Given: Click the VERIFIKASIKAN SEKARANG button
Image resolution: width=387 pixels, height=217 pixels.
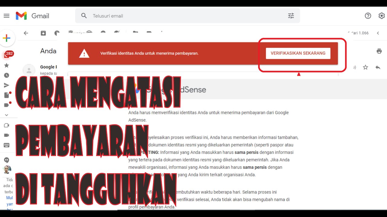Looking at the screenshot, I should [x=298, y=53].
